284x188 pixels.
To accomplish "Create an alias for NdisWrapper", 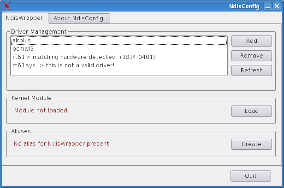I will tap(252, 144).
